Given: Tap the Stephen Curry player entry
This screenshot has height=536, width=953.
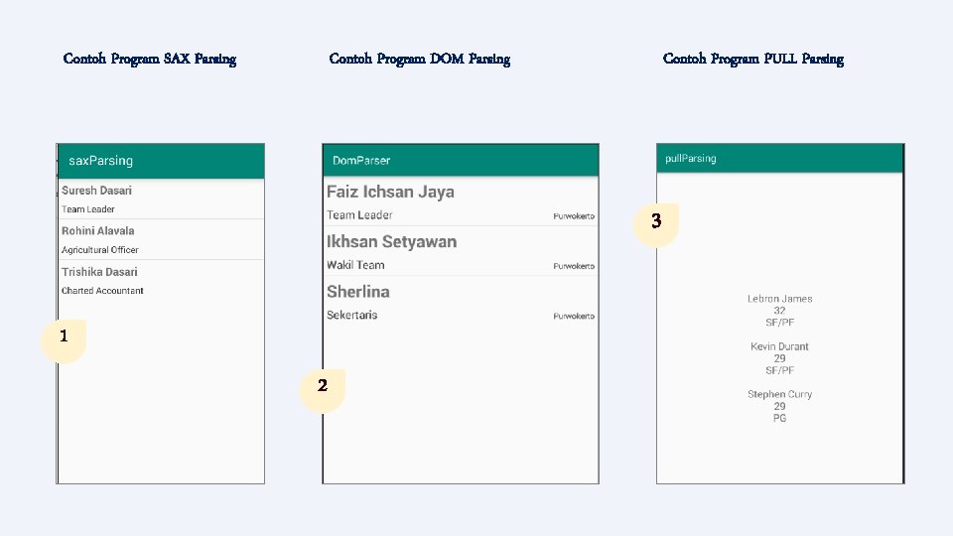Looking at the screenshot, I should tap(779, 406).
